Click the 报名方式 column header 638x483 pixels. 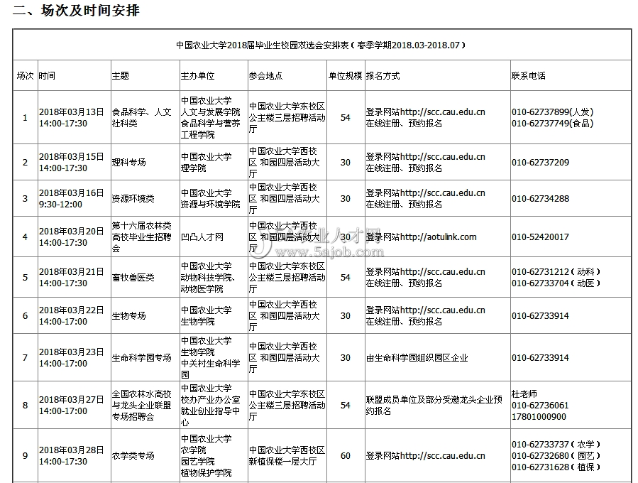[383, 76]
